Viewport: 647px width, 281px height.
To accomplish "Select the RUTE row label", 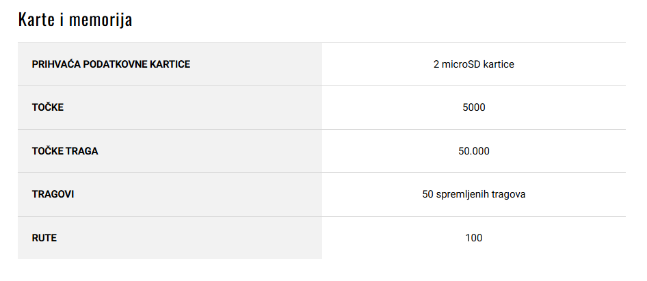I will pos(44,238).
